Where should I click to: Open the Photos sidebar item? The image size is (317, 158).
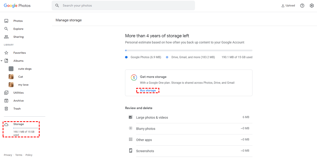pos(18,21)
